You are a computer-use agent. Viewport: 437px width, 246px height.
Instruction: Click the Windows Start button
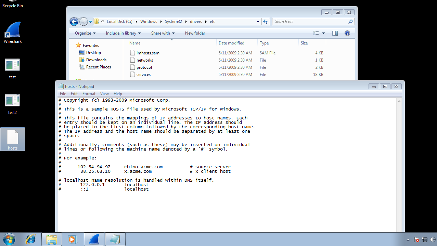(9, 239)
